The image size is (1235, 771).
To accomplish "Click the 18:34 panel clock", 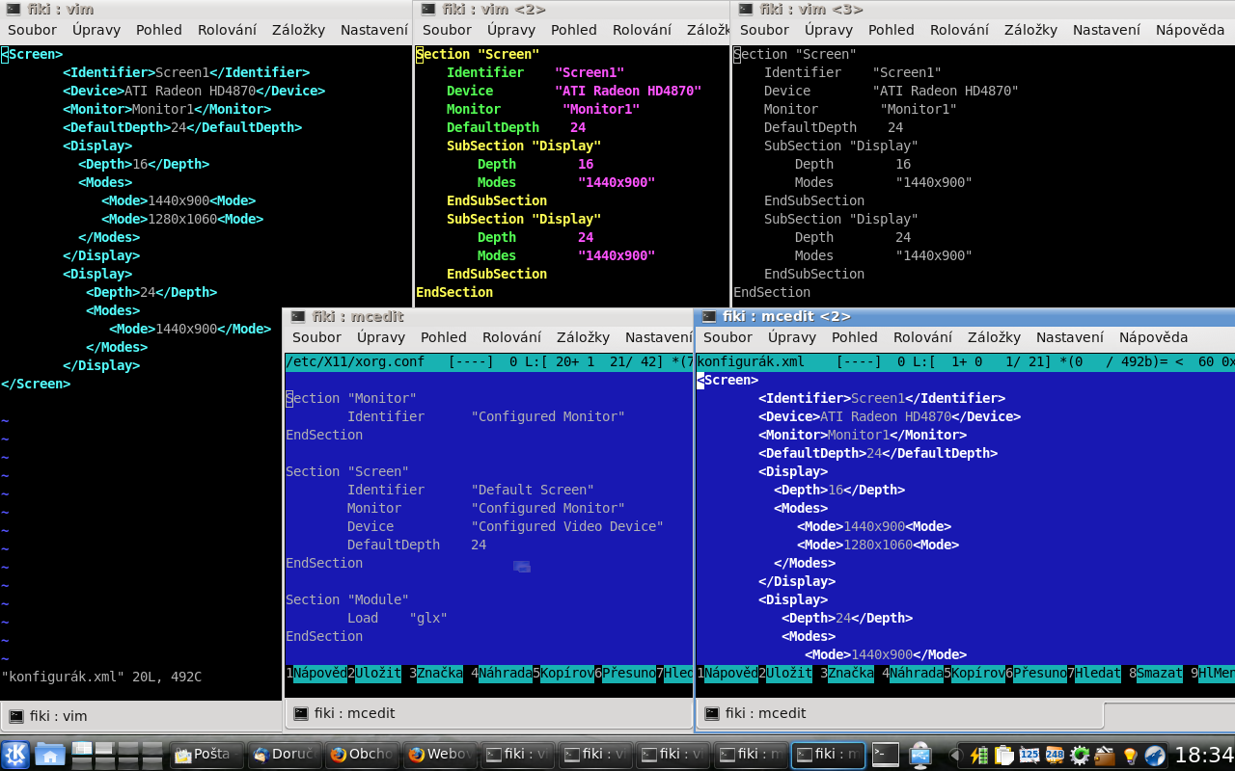I will pos(1204,755).
